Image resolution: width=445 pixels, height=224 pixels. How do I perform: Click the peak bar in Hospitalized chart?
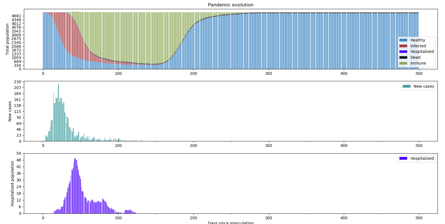tap(75, 186)
